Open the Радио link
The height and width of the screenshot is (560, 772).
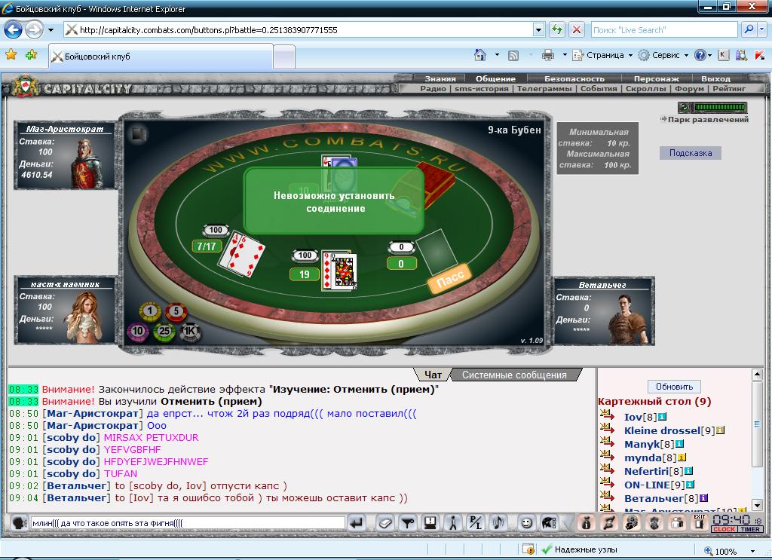(433, 89)
